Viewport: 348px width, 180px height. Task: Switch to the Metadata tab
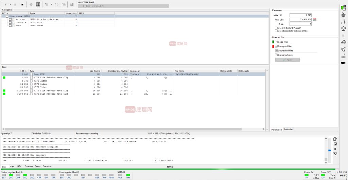tap(289, 129)
